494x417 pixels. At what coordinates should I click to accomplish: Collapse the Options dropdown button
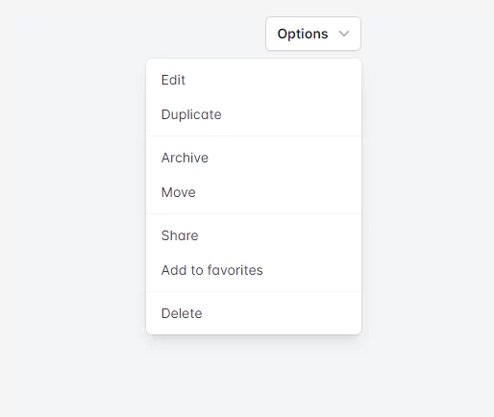[x=313, y=34]
